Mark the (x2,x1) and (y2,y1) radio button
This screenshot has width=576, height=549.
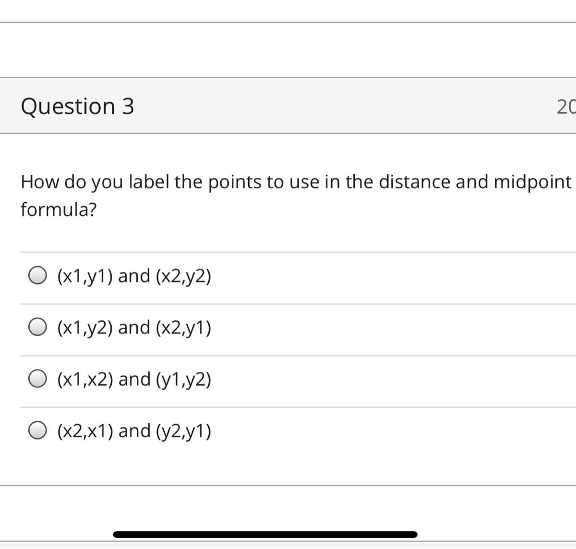(37, 430)
